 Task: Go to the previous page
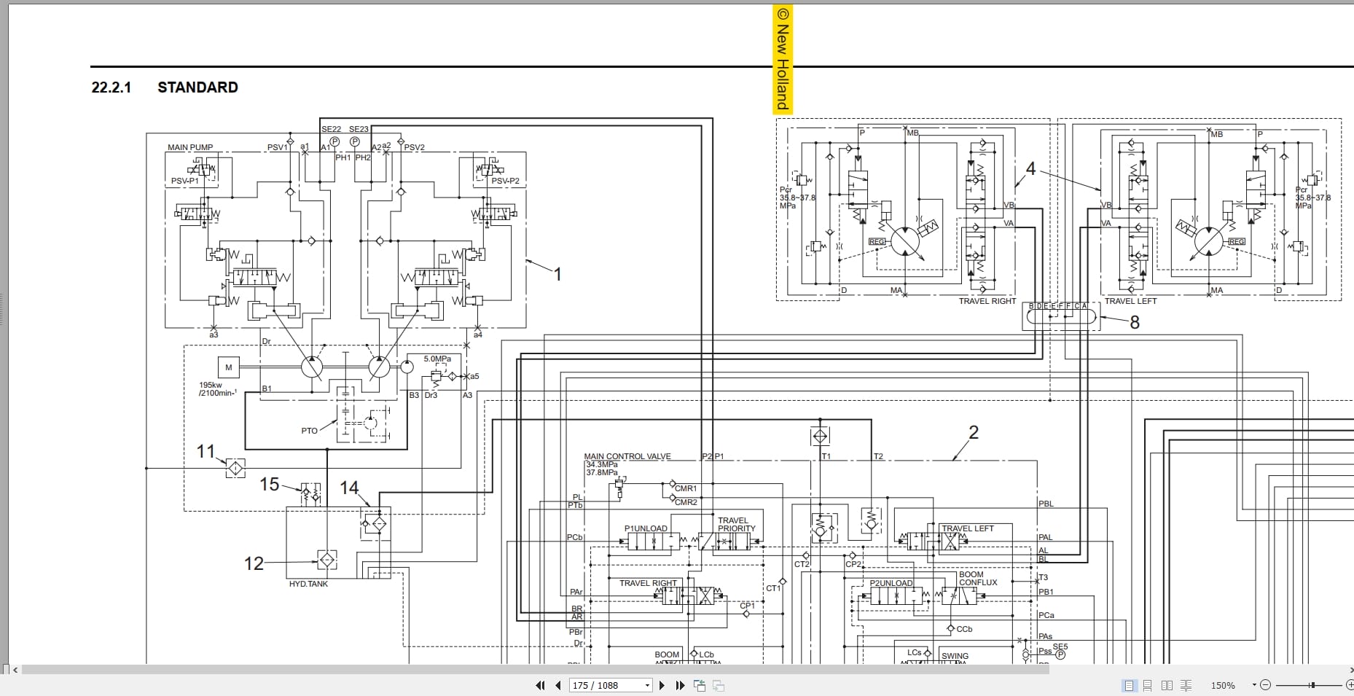click(558, 685)
